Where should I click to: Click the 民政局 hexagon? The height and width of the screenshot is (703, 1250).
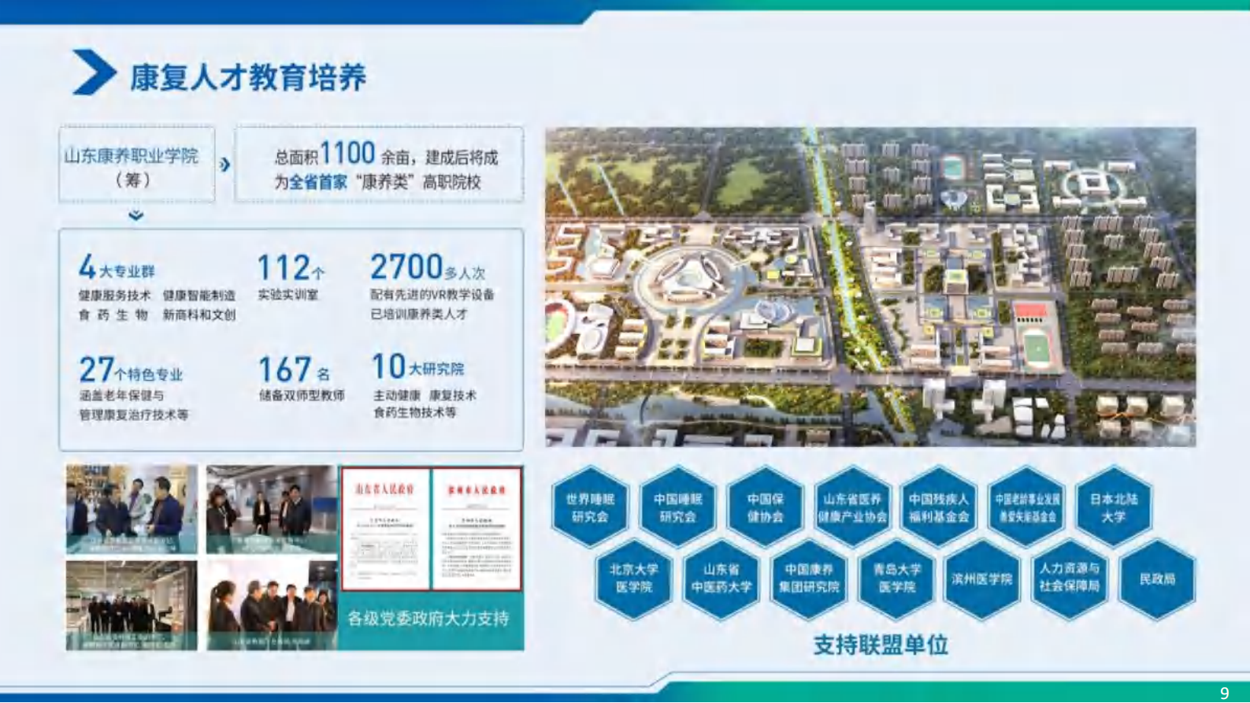[1157, 578]
